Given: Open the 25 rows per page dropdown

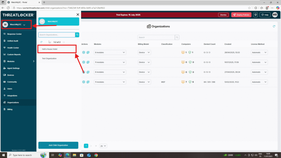Looking at the screenshot, I should [x=103, y=146].
